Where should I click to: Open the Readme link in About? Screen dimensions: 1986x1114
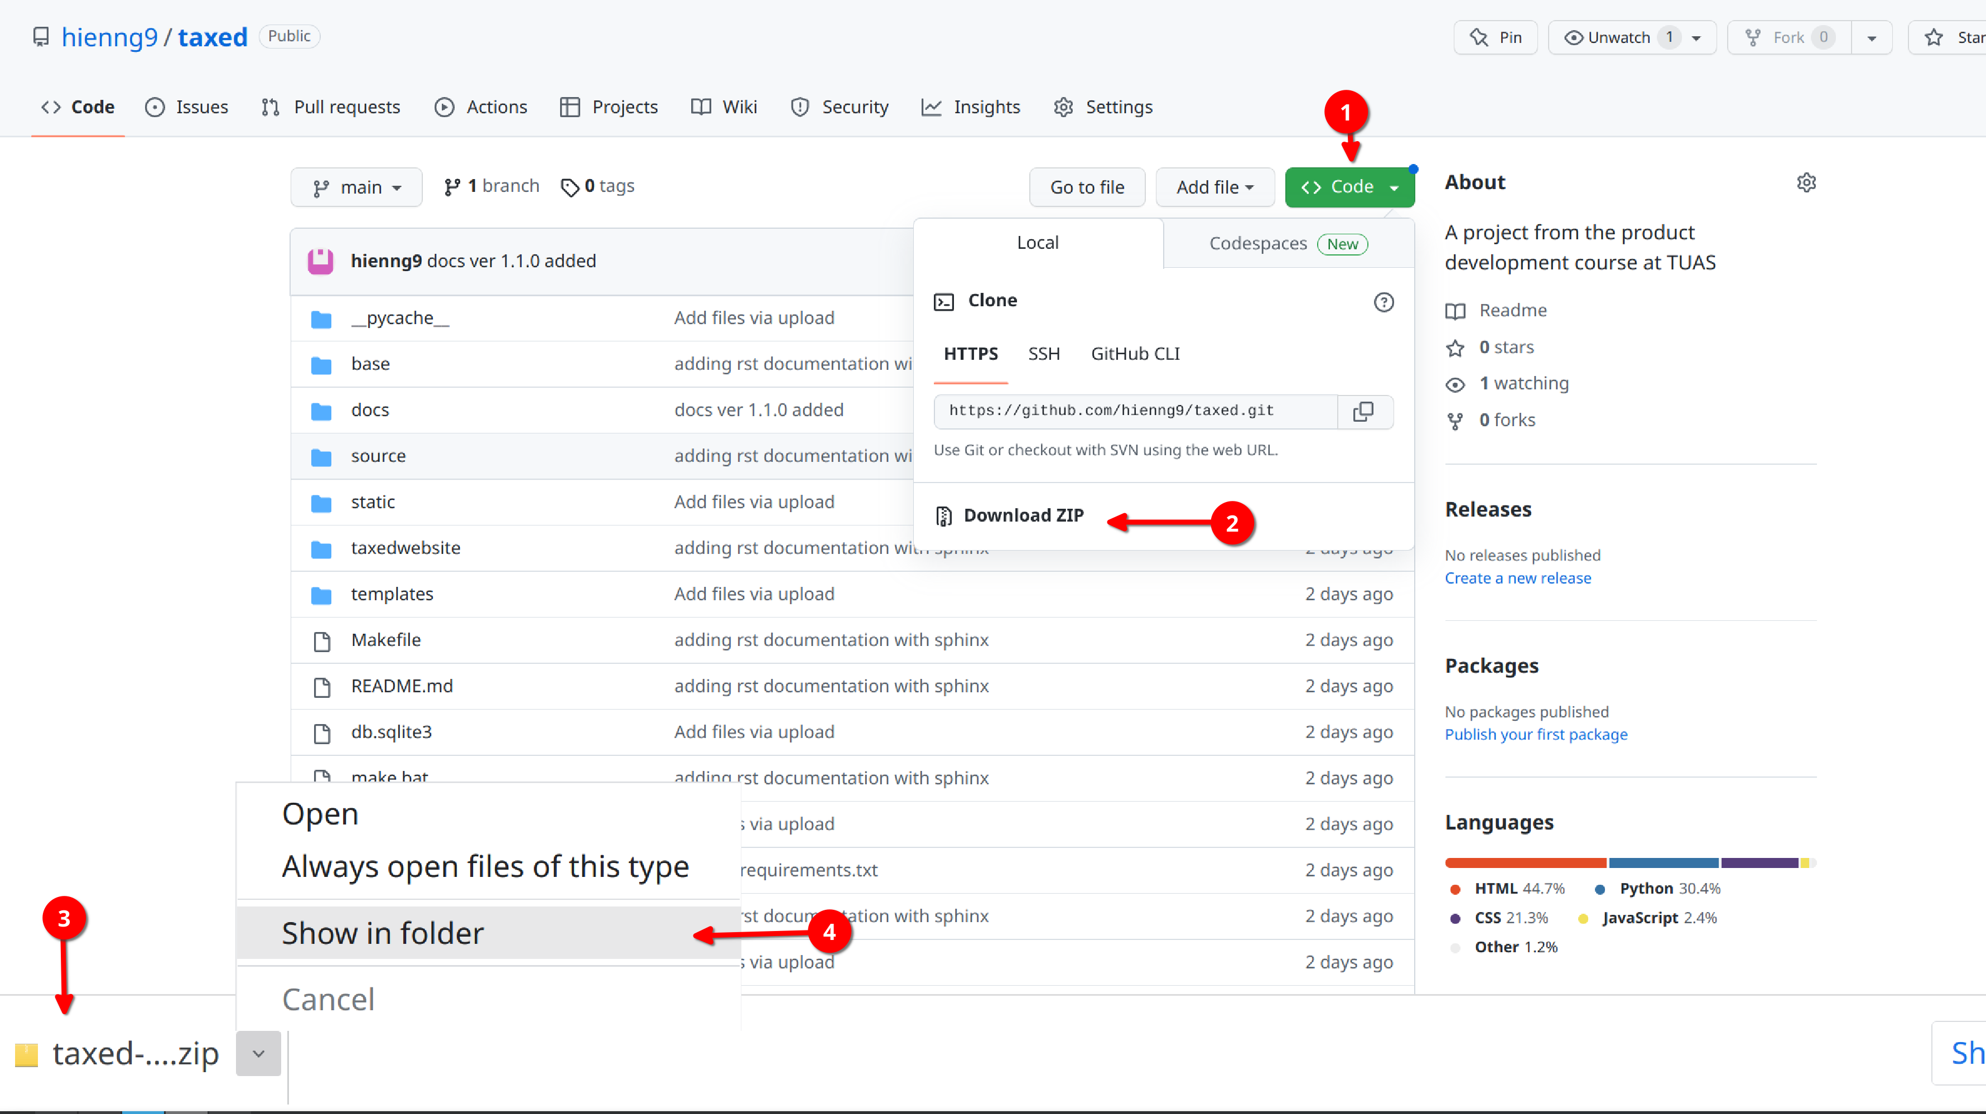(1512, 311)
